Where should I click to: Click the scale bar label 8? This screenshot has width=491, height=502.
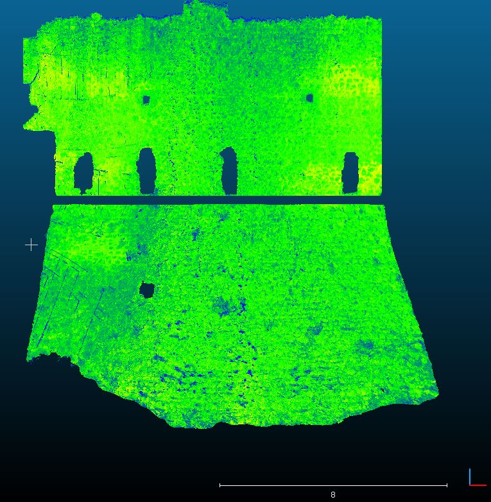(x=332, y=495)
